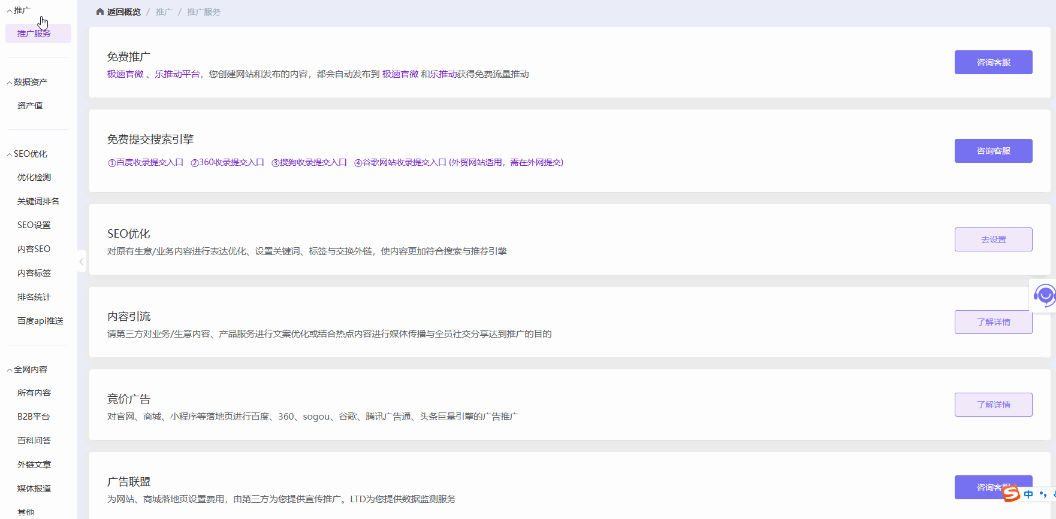Collapse the 推广 sidebar group chevron
Image resolution: width=1056 pixels, height=519 pixels.
click(x=10, y=11)
